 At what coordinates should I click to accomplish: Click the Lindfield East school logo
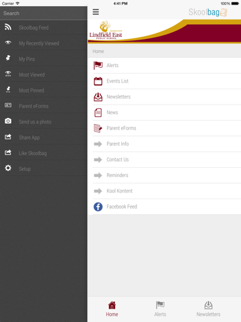pyautogui.click(x=106, y=30)
